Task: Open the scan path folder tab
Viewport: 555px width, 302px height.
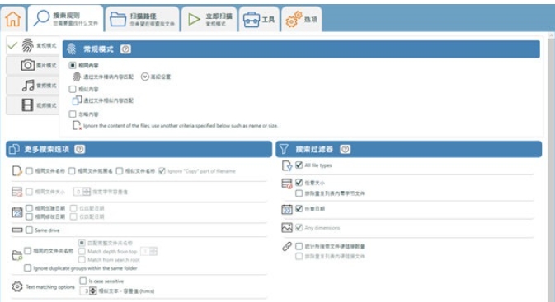Action: (x=143, y=19)
